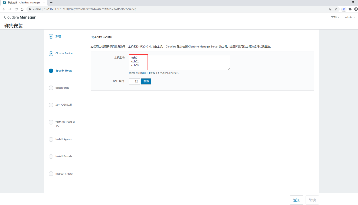The height and width of the screenshot is (205, 358).
Task: Open the translate page icon
Action: click(330, 9)
